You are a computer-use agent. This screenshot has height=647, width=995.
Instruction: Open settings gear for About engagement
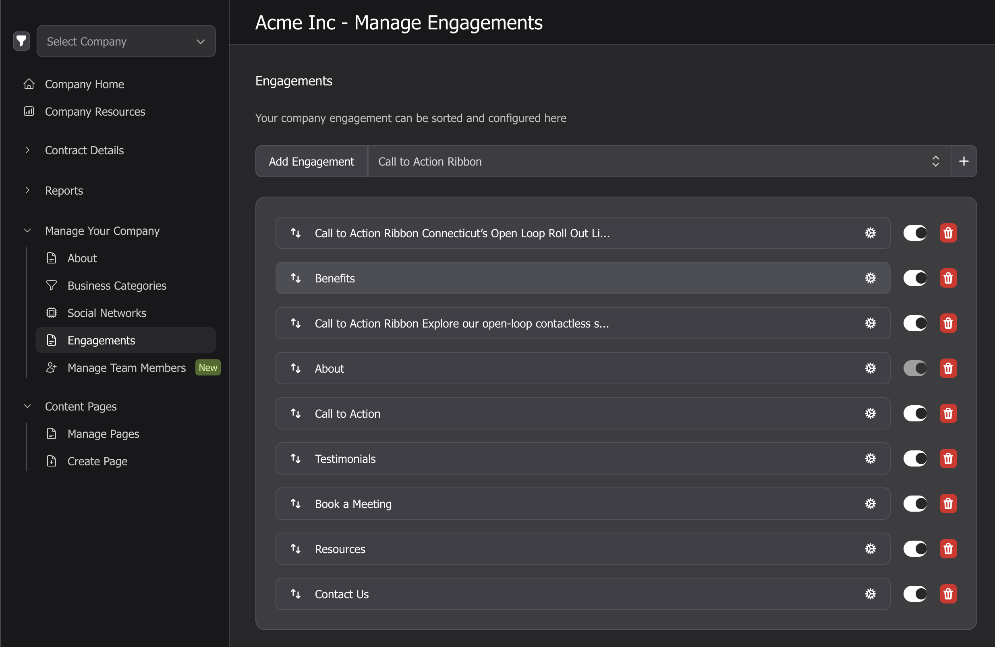tap(871, 369)
